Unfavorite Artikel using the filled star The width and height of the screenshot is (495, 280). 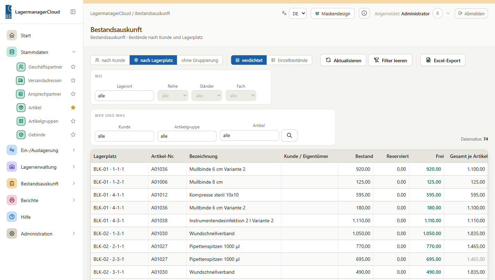click(x=73, y=107)
